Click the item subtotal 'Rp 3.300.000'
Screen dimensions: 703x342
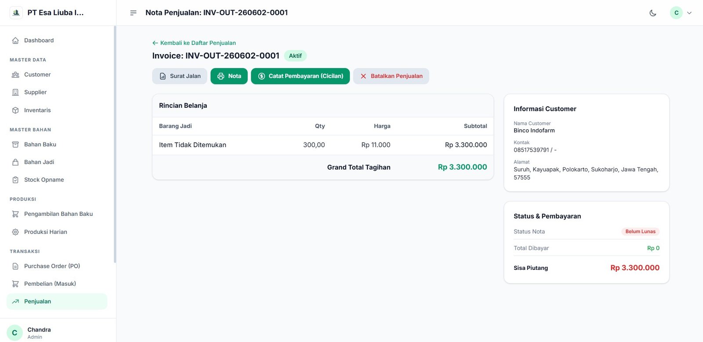coord(466,145)
